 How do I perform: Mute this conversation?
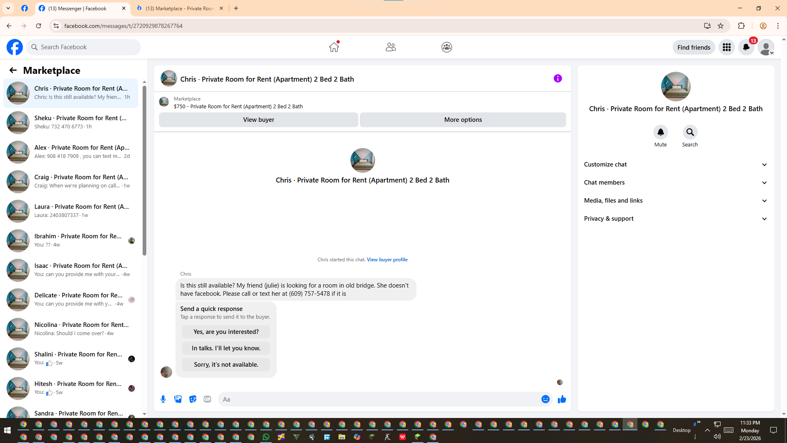click(660, 132)
